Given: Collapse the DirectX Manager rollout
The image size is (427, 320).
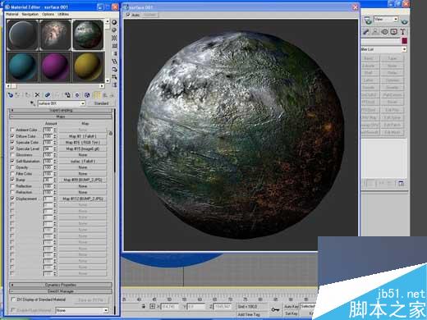Looking at the screenshot, I should pyautogui.click(x=61, y=291).
